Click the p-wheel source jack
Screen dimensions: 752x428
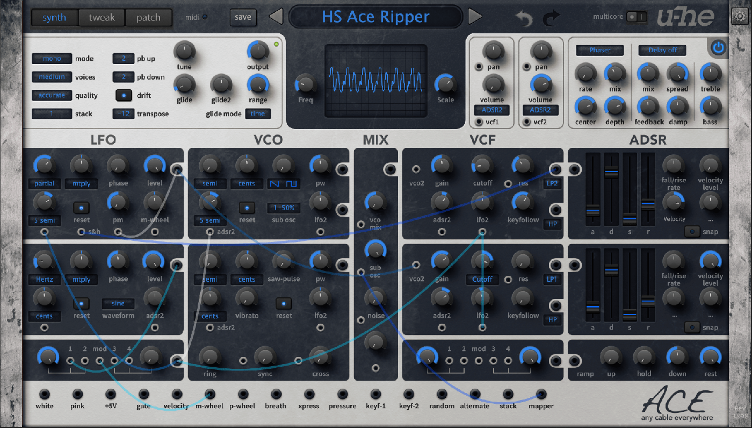click(x=243, y=394)
